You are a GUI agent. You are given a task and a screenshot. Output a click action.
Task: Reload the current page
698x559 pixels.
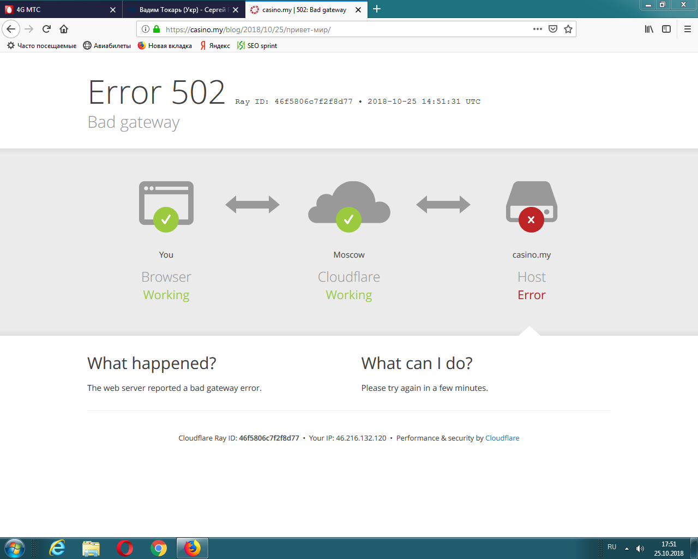[x=46, y=29]
